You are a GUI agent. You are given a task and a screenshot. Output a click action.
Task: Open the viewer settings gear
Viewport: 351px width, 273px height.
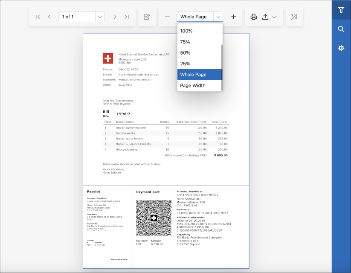coord(340,48)
